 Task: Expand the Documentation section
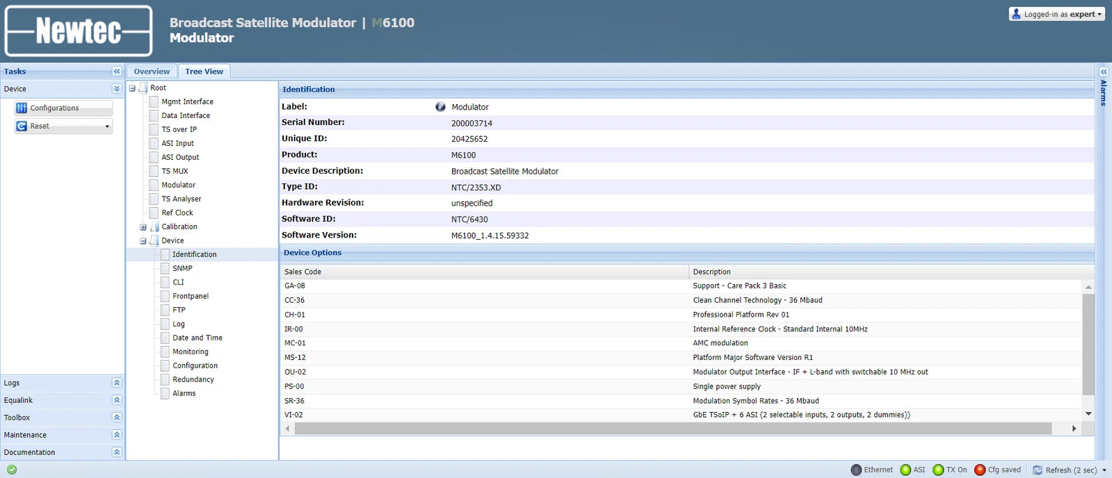point(117,452)
